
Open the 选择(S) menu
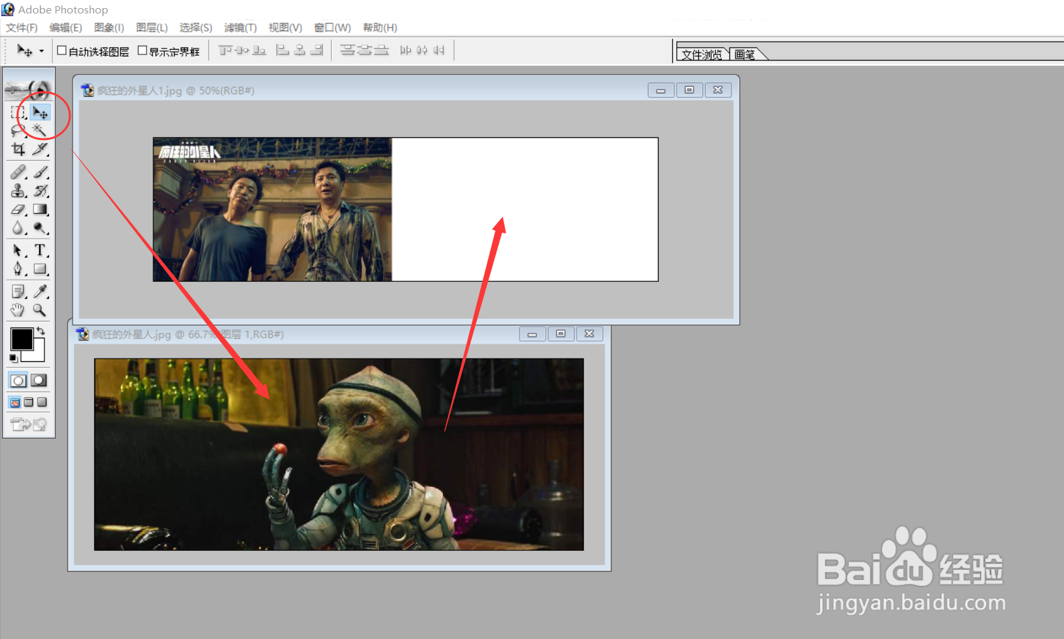[196, 28]
